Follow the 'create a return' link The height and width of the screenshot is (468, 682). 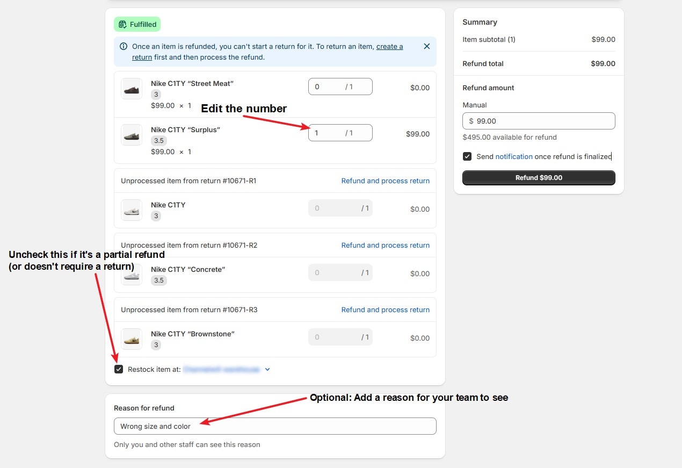(389, 47)
